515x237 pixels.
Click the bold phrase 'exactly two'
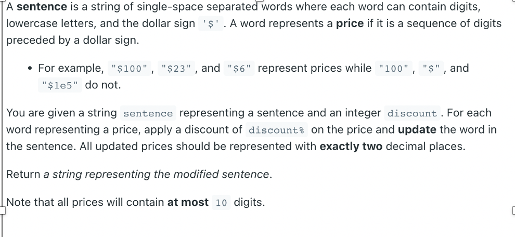pos(351,147)
